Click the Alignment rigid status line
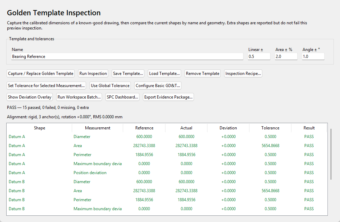 pos(65,117)
